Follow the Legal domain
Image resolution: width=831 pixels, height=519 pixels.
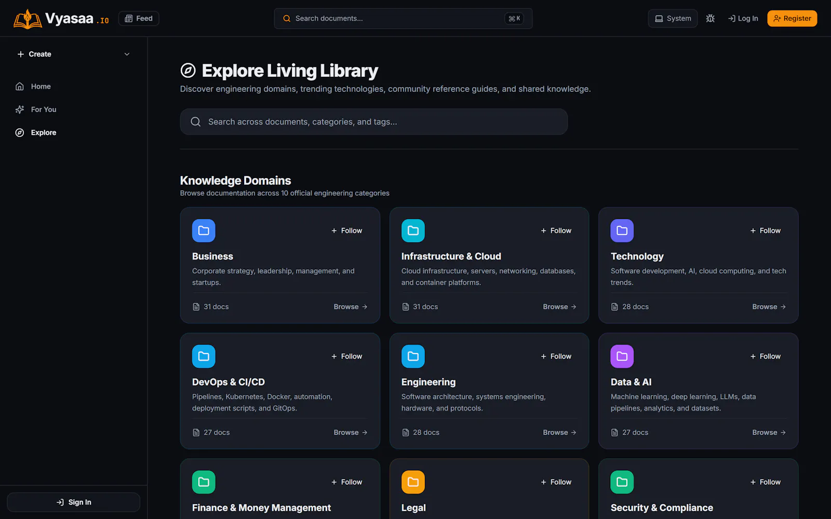point(556,482)
